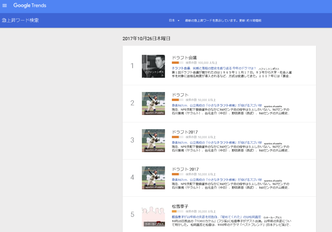Click the ハフィントンポスト source label beside headline
Screen dimensions: 332x232
point(269,69)
